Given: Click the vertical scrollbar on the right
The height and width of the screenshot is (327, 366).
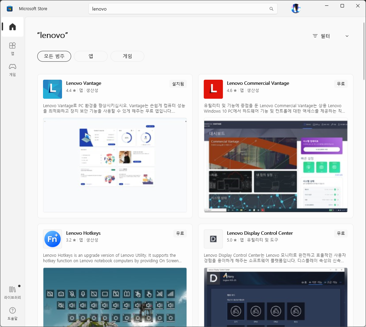Looking at the screenshot, I should point(364,51).
